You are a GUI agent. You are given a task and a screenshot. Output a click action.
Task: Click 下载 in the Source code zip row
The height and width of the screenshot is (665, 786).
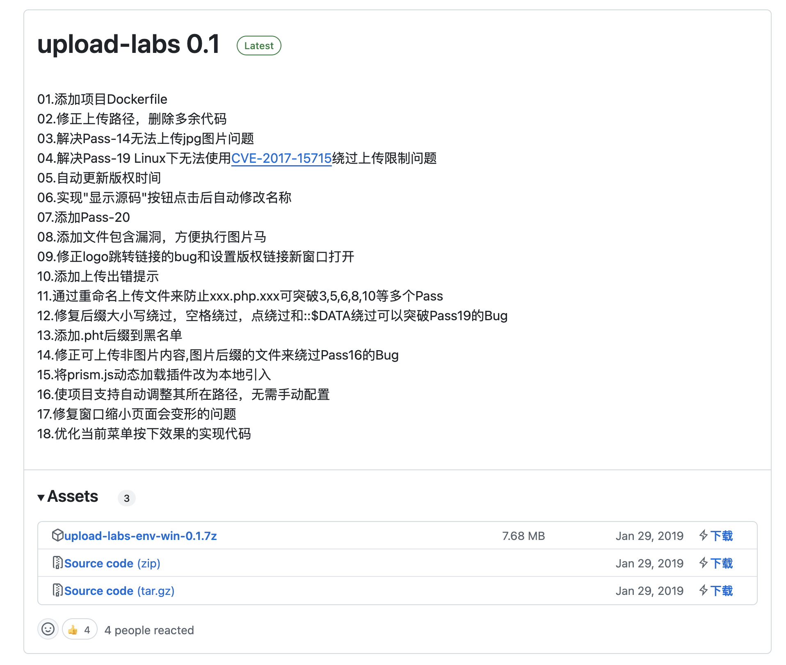(x=722, y=563)
